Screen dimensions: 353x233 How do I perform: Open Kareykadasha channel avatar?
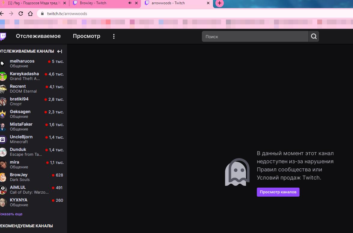(x=3, y=76)
